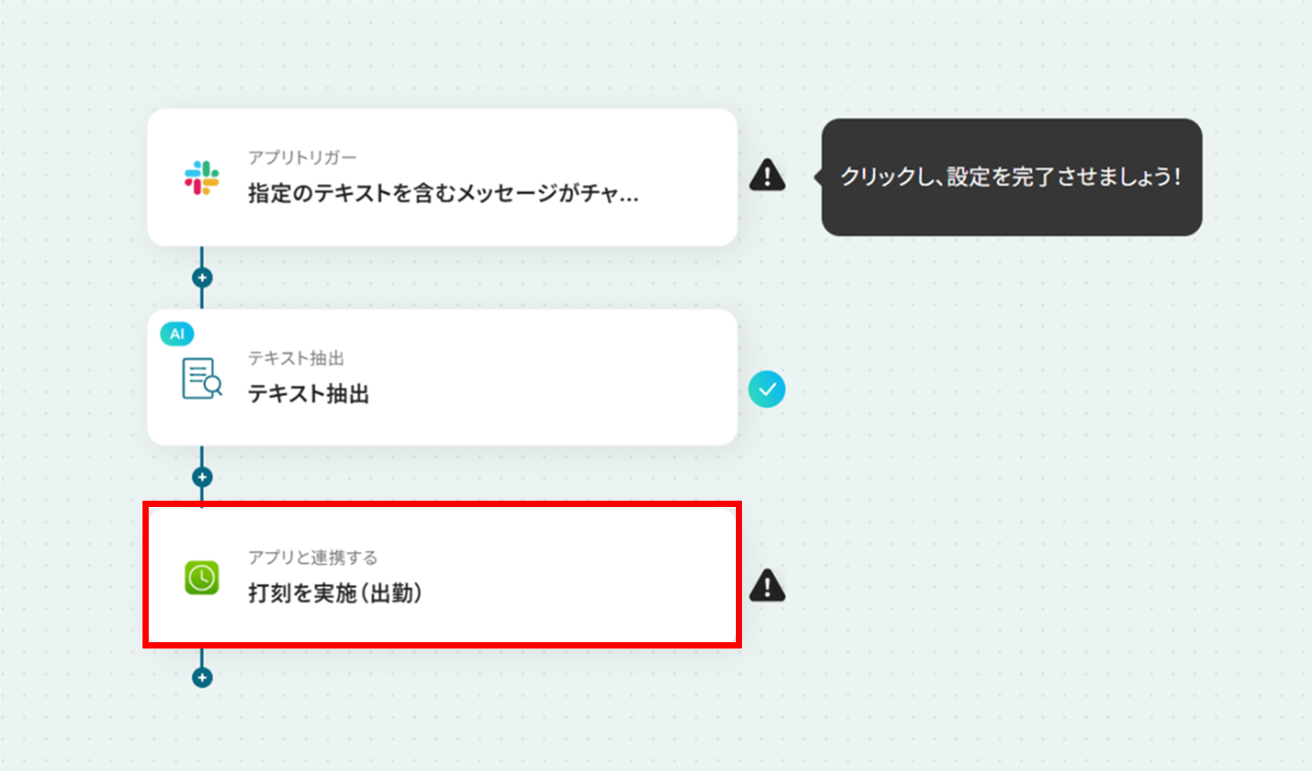Click the クリックし、設定を完了させましょう tooltip

1012,177
